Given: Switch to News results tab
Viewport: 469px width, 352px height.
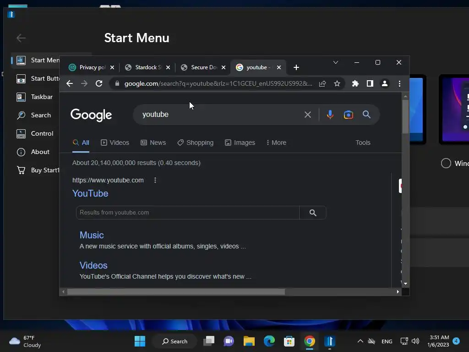Looking at the screenshot, I should pos(153,143).
